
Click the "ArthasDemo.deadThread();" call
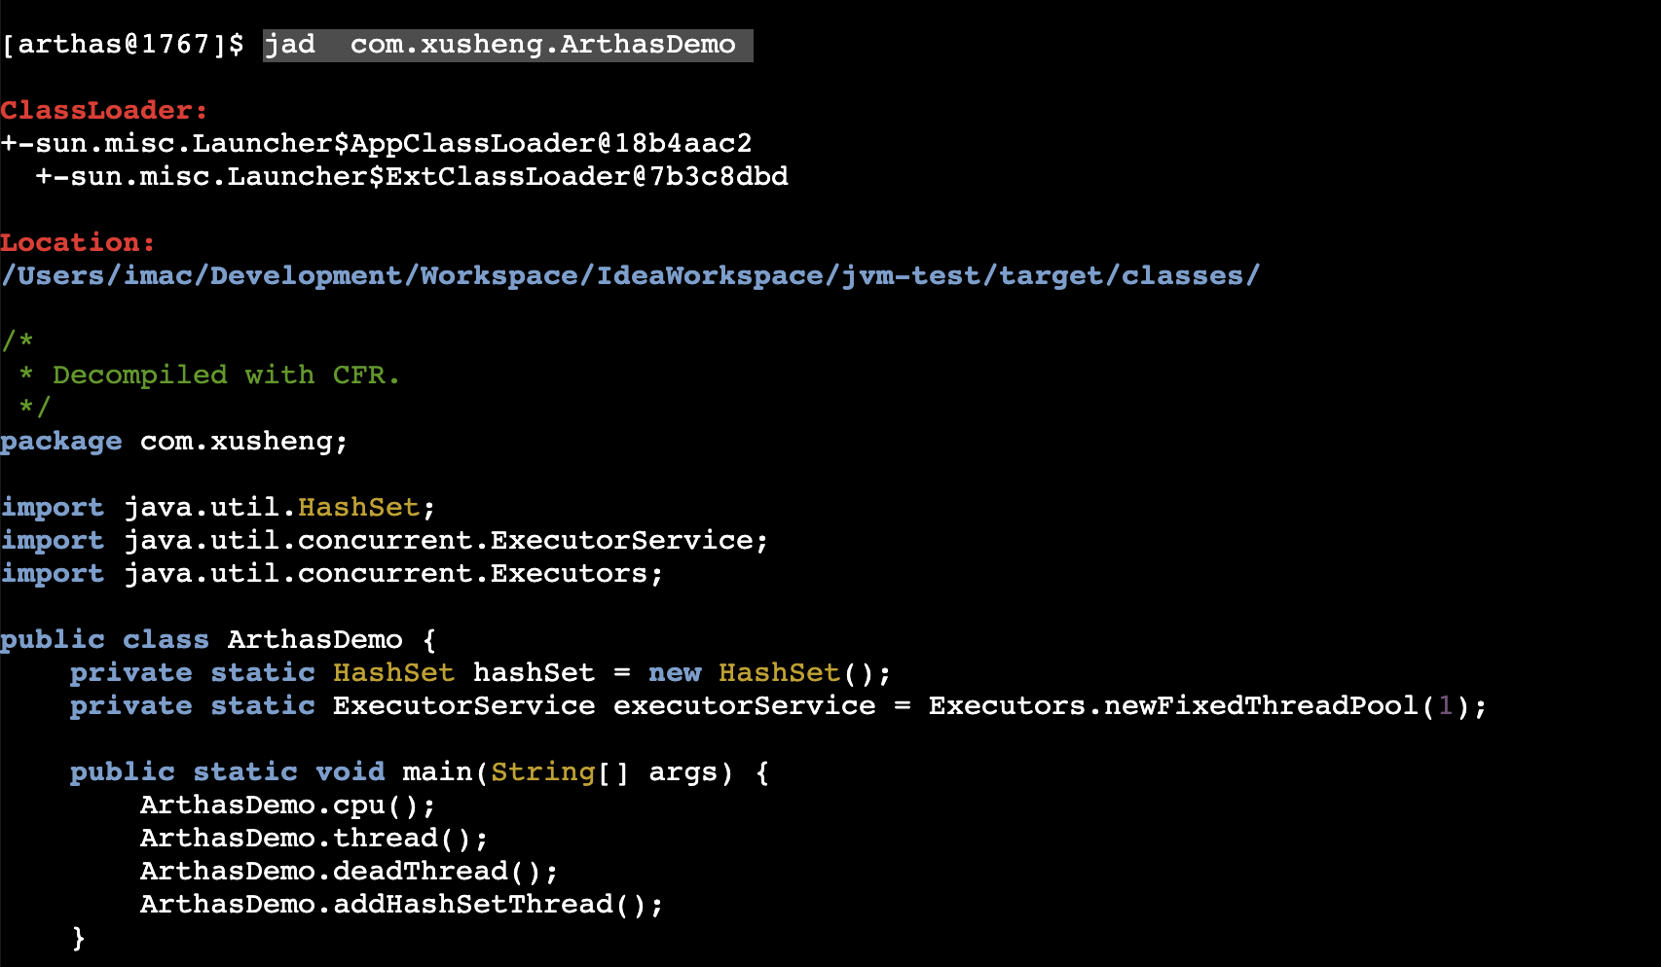[x=350, y=872]
